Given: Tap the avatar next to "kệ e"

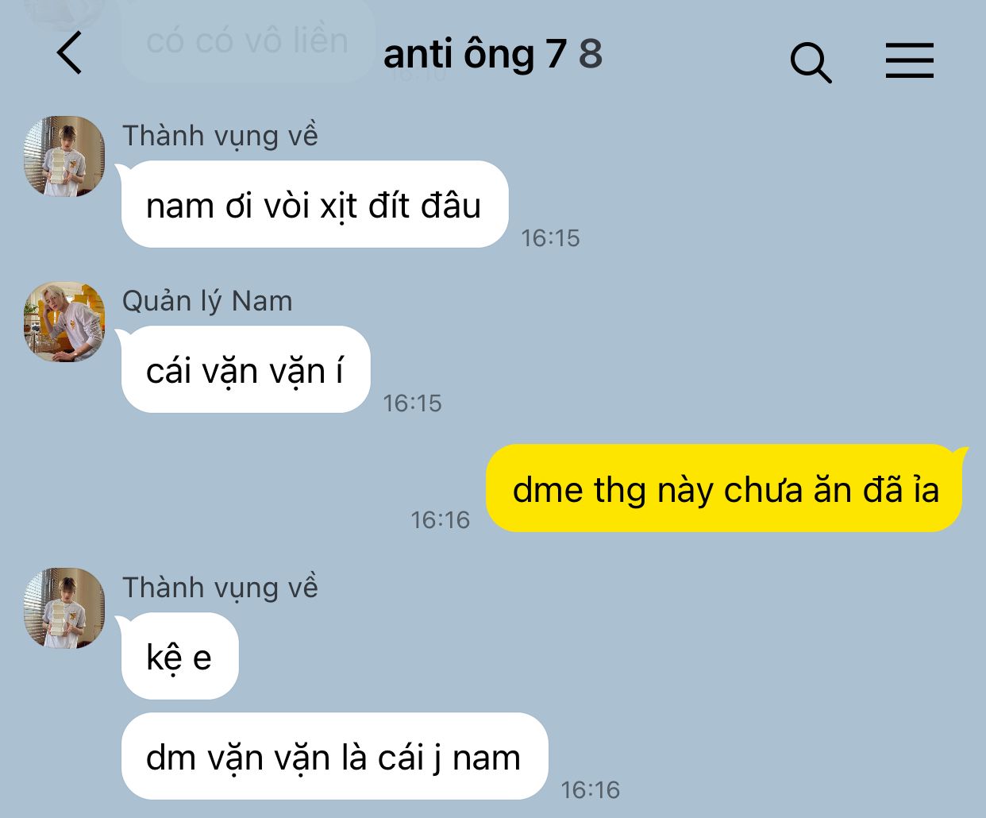Looking at the screenshot, I should point(64,608).
